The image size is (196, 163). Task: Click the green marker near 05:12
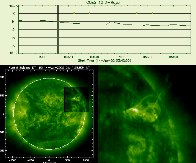coord(137,13)
